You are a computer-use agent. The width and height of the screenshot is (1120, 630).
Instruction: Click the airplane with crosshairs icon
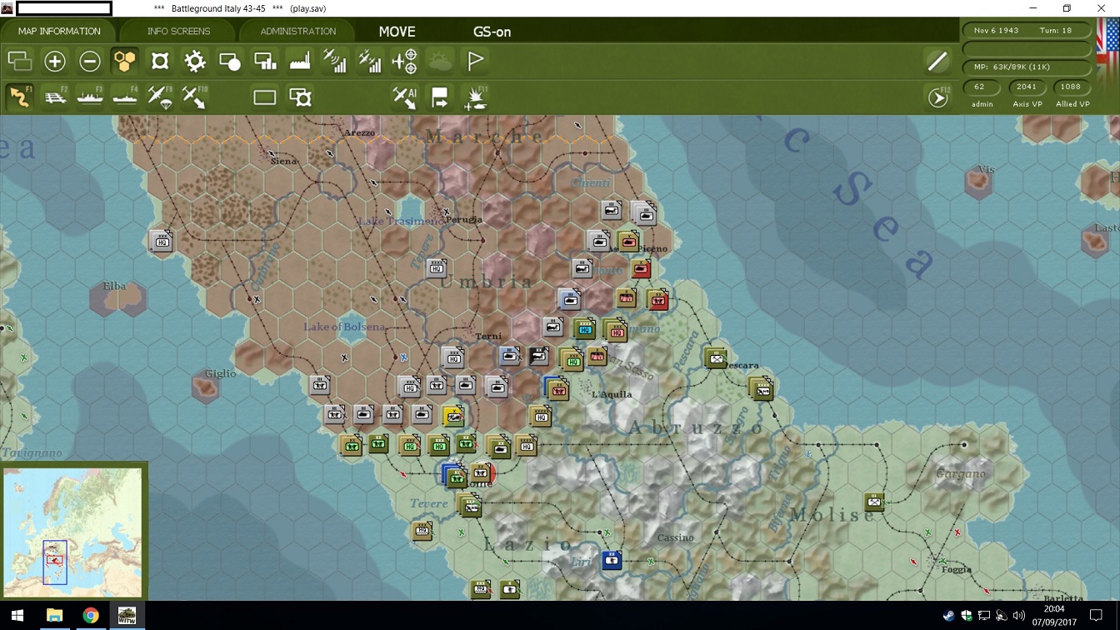[x=405, y=61]
